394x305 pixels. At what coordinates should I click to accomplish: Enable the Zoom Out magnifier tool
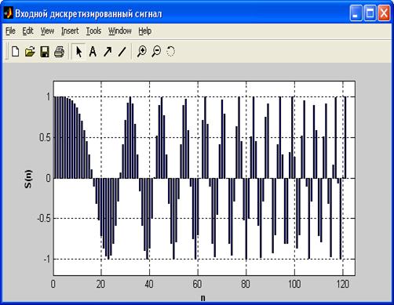[x=156, y=51]
